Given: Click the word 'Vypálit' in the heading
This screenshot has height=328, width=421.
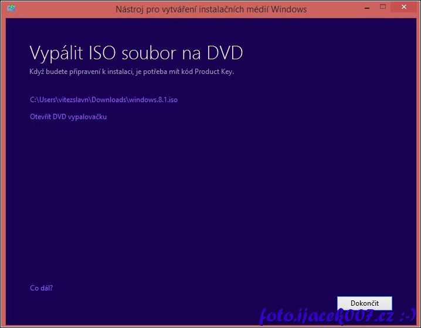Looking at the screenshot, I should (56, 53).
